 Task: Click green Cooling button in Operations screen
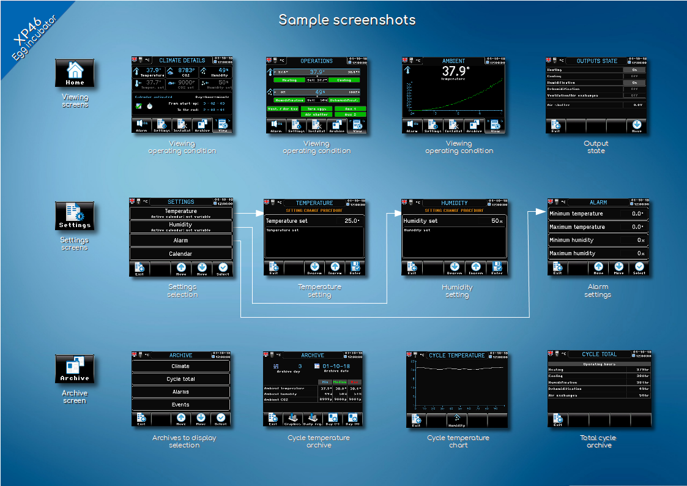pyautogui.click(x=344, y=80)
